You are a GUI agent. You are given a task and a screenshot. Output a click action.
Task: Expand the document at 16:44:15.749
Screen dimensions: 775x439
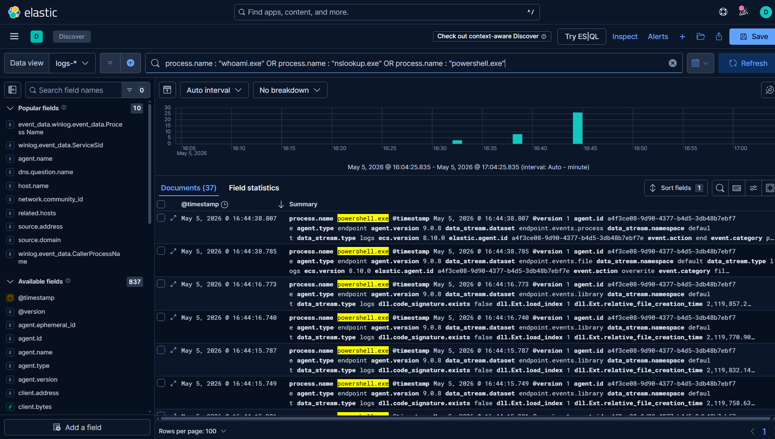(x=173, y=383)
